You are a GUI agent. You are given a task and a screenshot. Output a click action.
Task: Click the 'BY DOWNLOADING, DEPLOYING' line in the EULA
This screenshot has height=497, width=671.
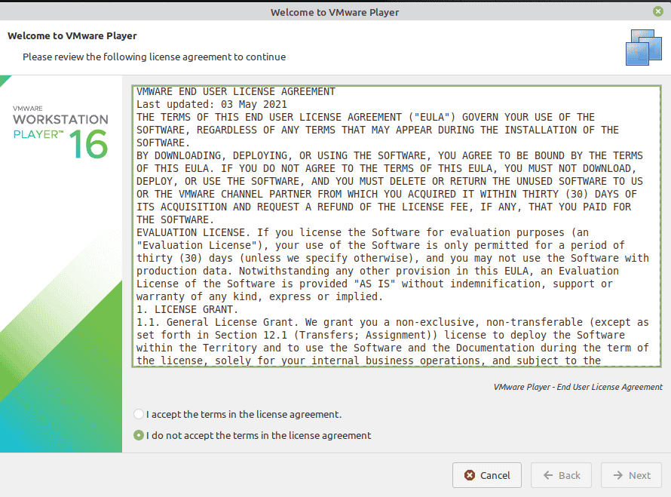pyautogui.click(x=390, y=156)
